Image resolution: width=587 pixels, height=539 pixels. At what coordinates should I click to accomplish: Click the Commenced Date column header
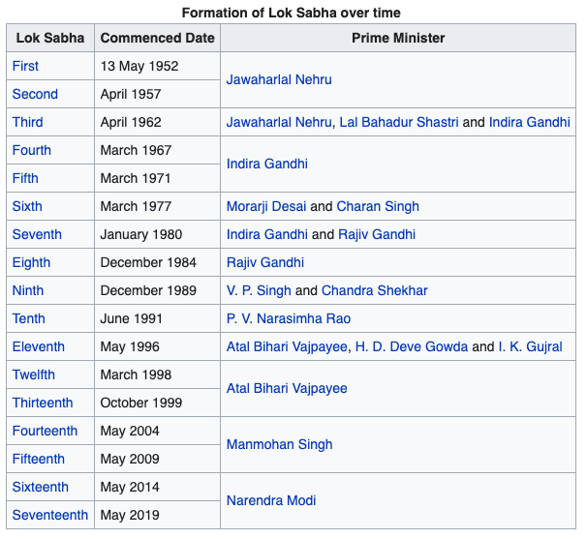pos(158,38)
